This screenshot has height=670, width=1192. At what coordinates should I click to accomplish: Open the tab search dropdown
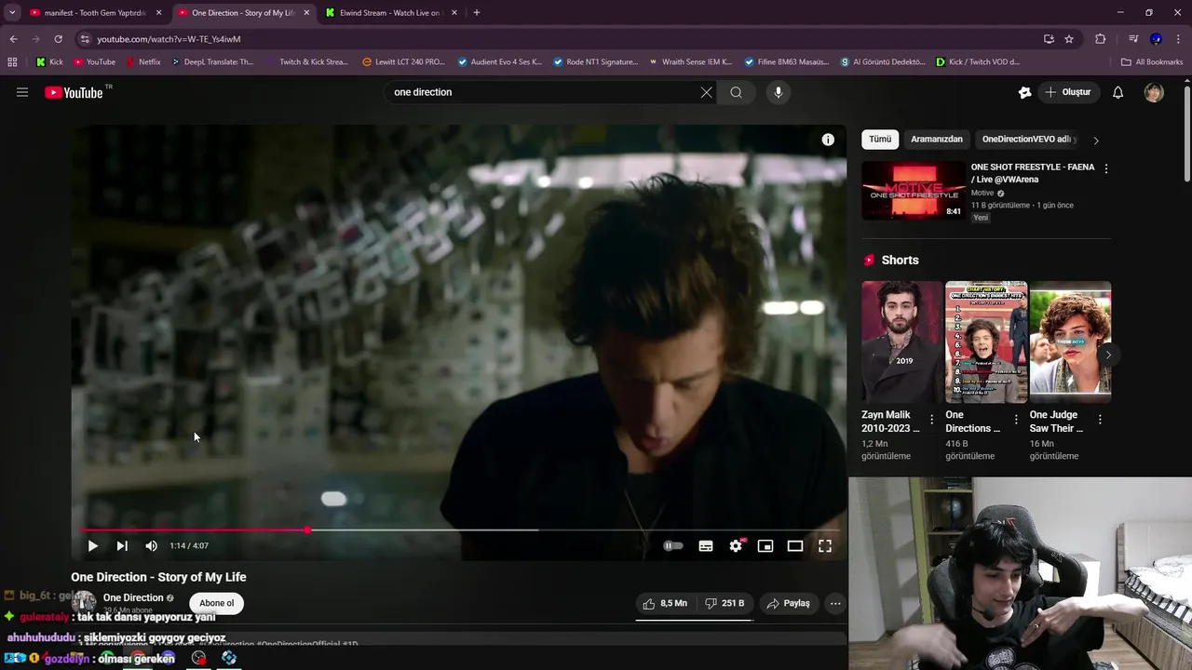click(12, 13)
